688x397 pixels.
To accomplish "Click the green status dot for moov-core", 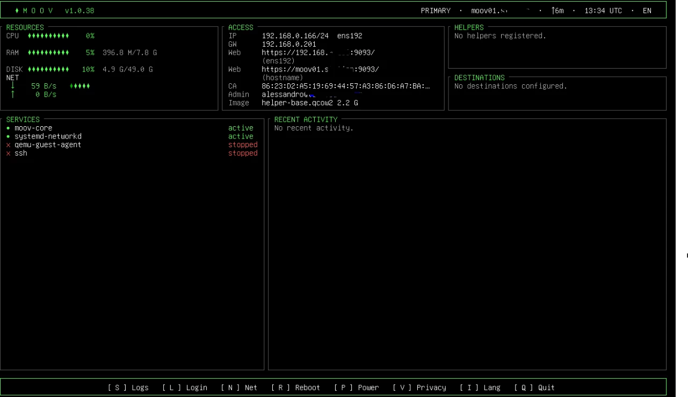I will 8,128.
